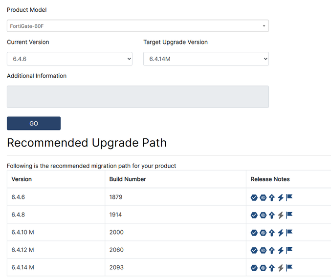Open the Target Upgrade Version dropdown
331x279 pixels.
(x=206, y=59)
